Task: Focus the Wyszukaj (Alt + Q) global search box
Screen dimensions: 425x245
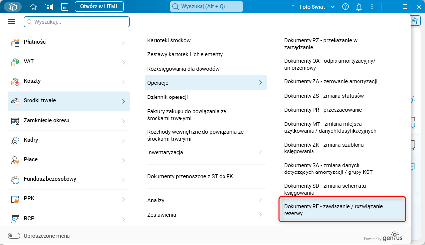Action: pyautogui.click(x=206, y=7)
